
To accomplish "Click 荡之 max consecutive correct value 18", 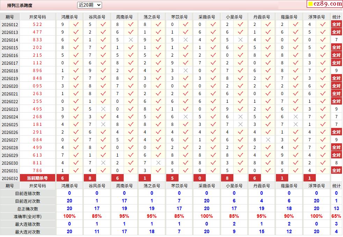I will [x=152, y=231].
